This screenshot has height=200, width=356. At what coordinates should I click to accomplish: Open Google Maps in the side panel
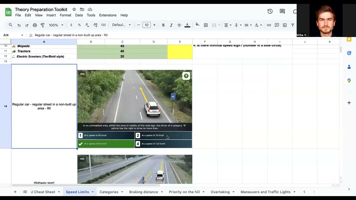tap(349, 81)
